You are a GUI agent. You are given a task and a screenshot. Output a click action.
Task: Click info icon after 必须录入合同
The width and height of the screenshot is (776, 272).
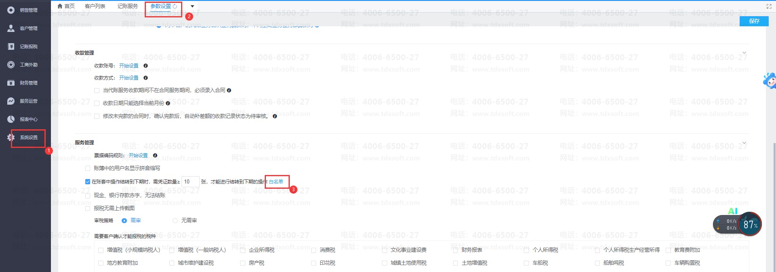(x=229, y=90)
